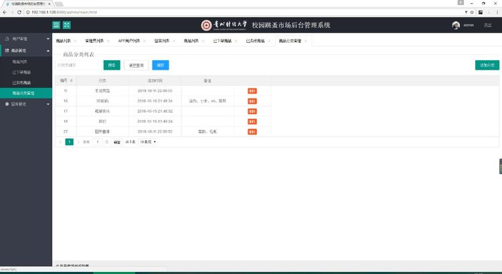The image size is (502, 274).
Task: Click the 添加时间 column header
Action: pyautogui.click(x=155, y=81)
